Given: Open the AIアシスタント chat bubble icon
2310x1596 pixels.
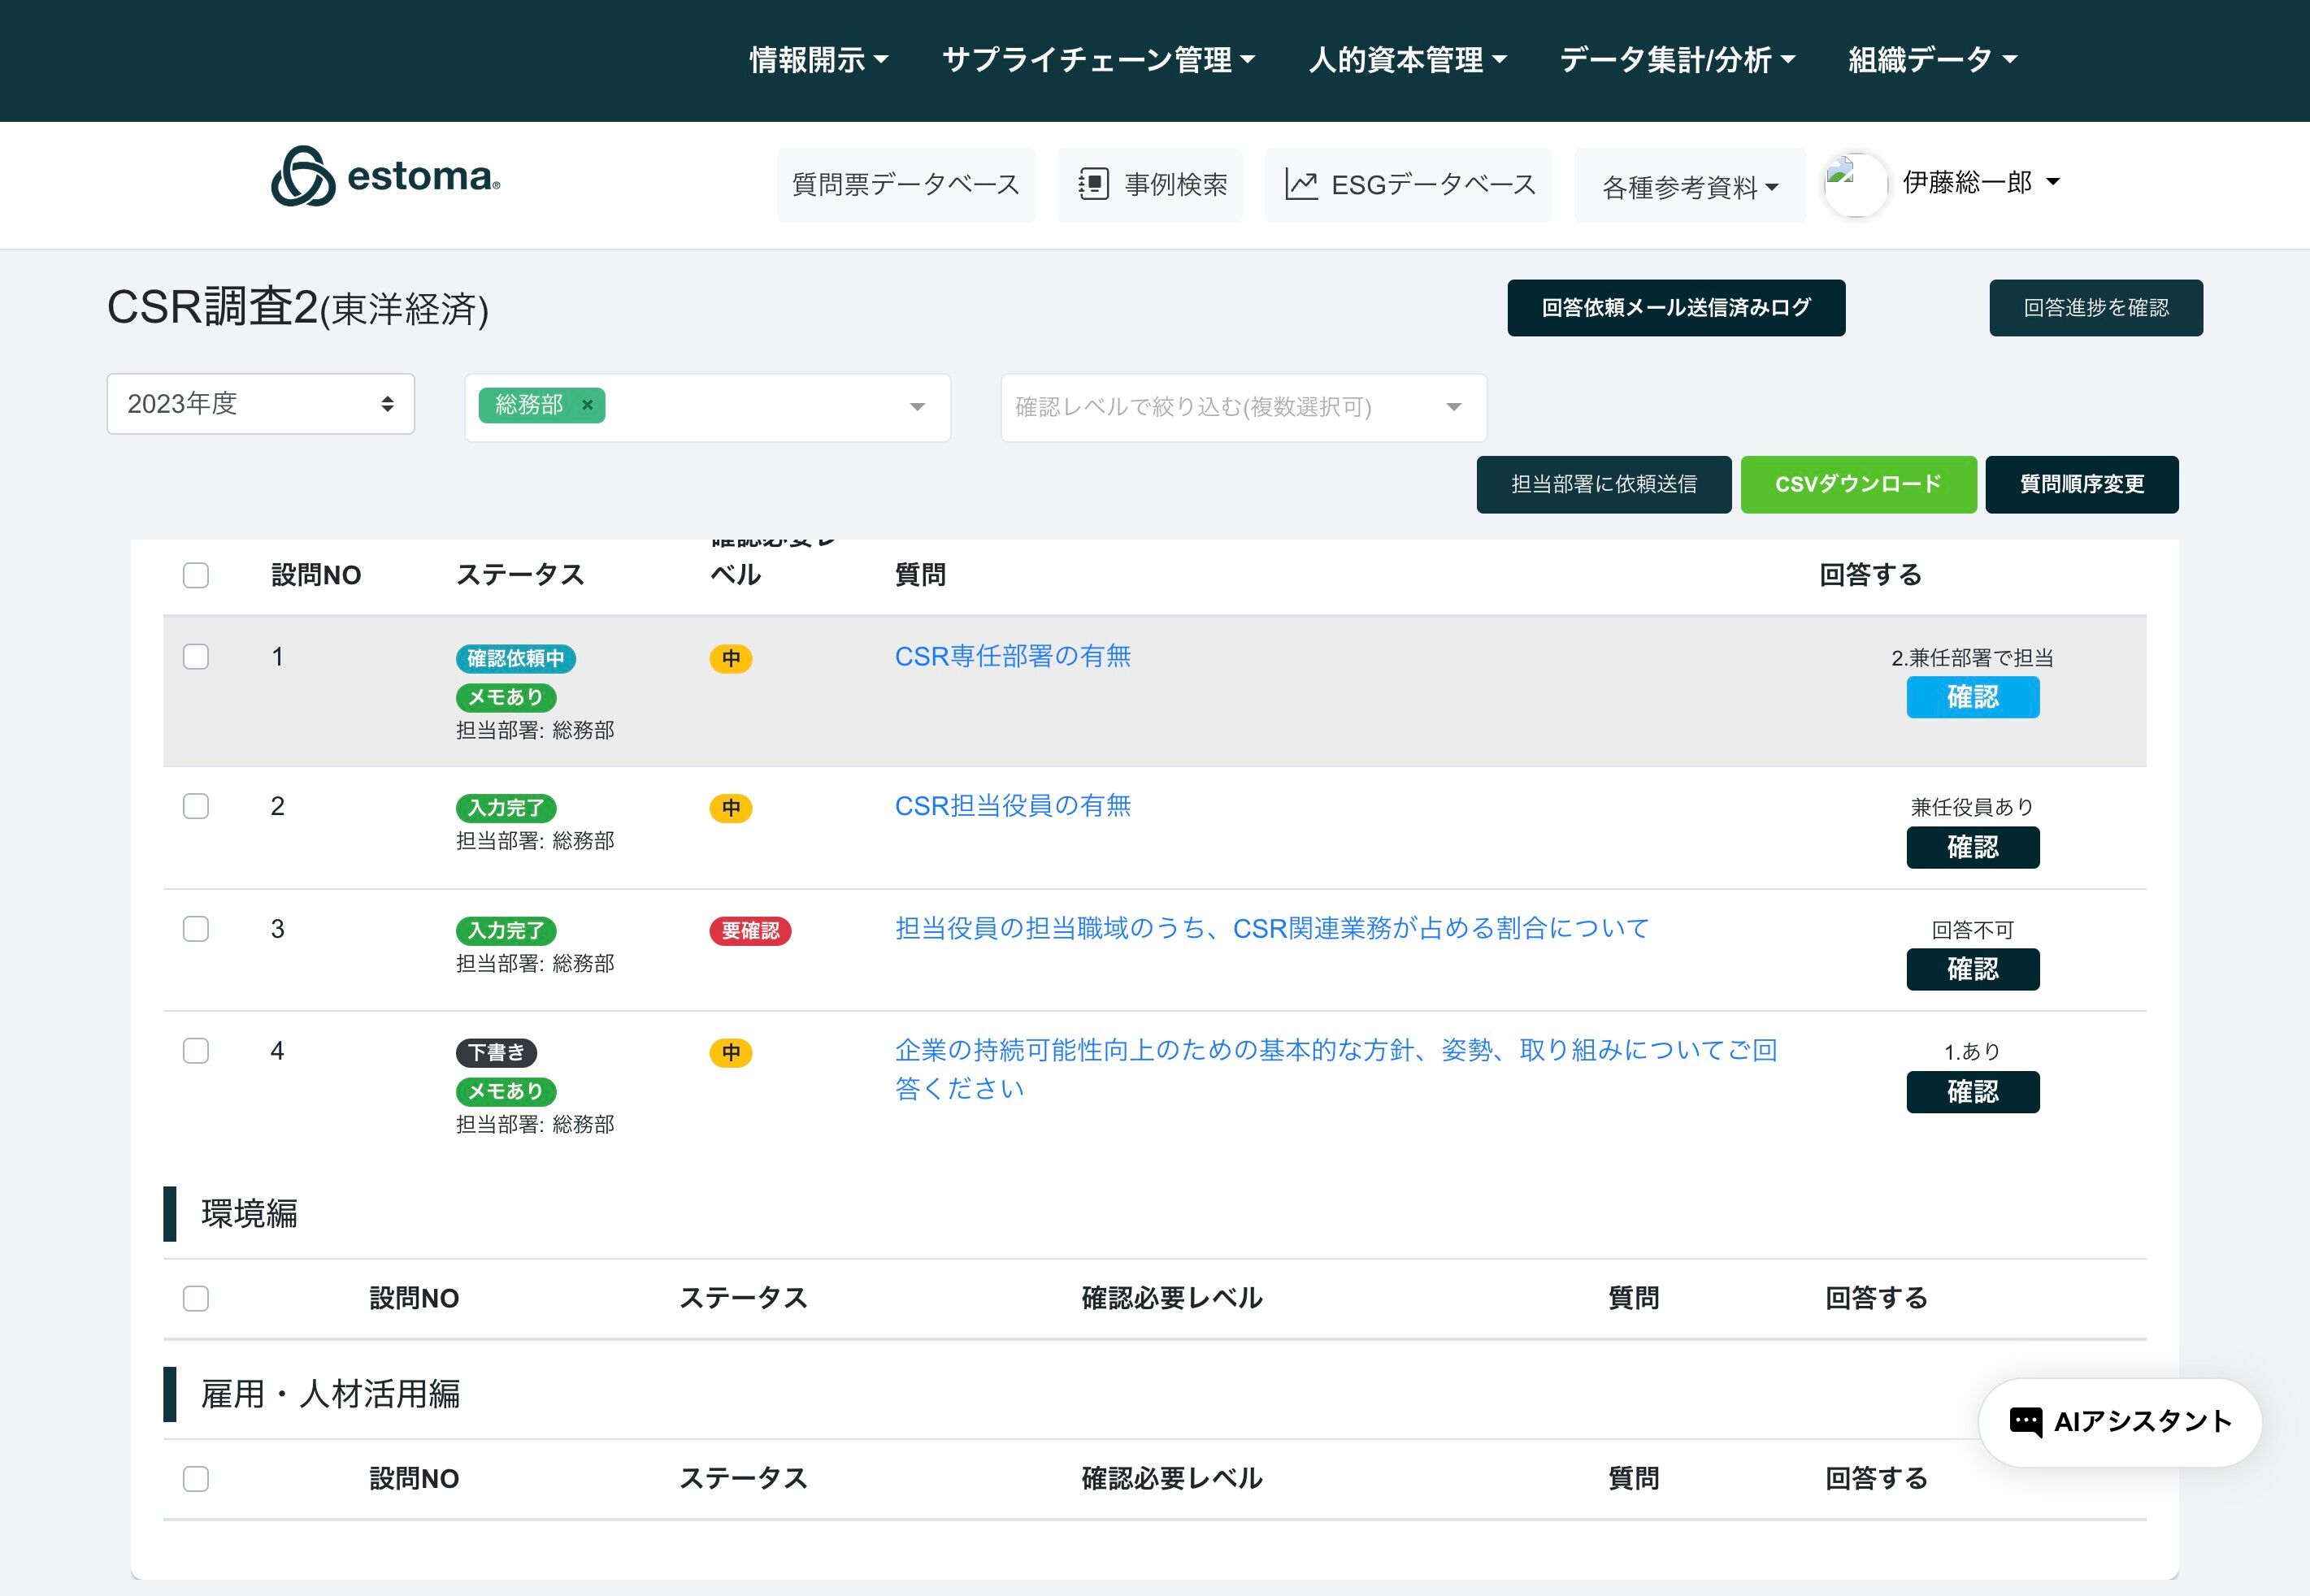Looking at the screenshot, I should [2025, 1421].
